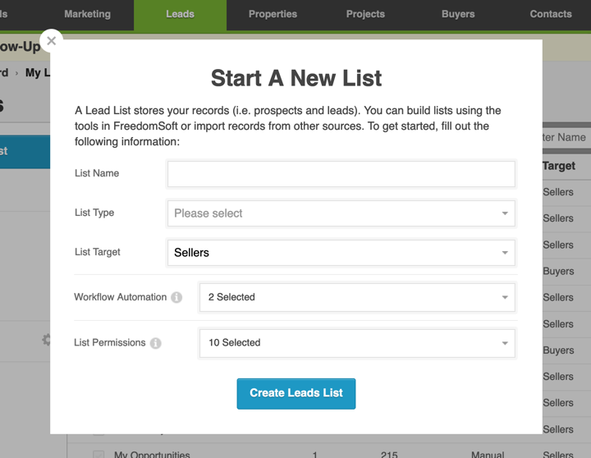Select the Buyers tab
Viewport: 591px width, 458px height.
pyautogui.click(x=458, y=14)
